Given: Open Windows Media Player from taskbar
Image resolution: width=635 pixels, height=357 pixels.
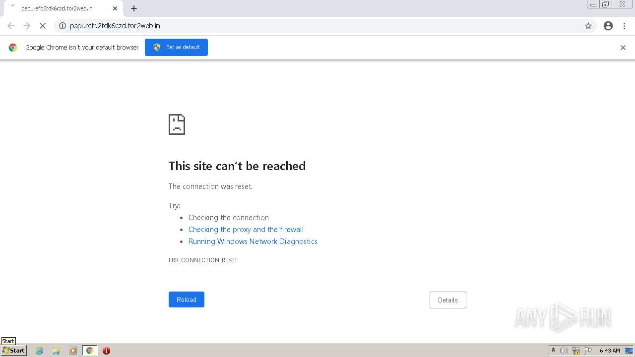Looking at the screenshot, I should coord(73,351).
